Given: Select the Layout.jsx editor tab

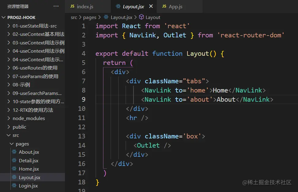Looking at the screenshot, I should (x=134, y=6).
